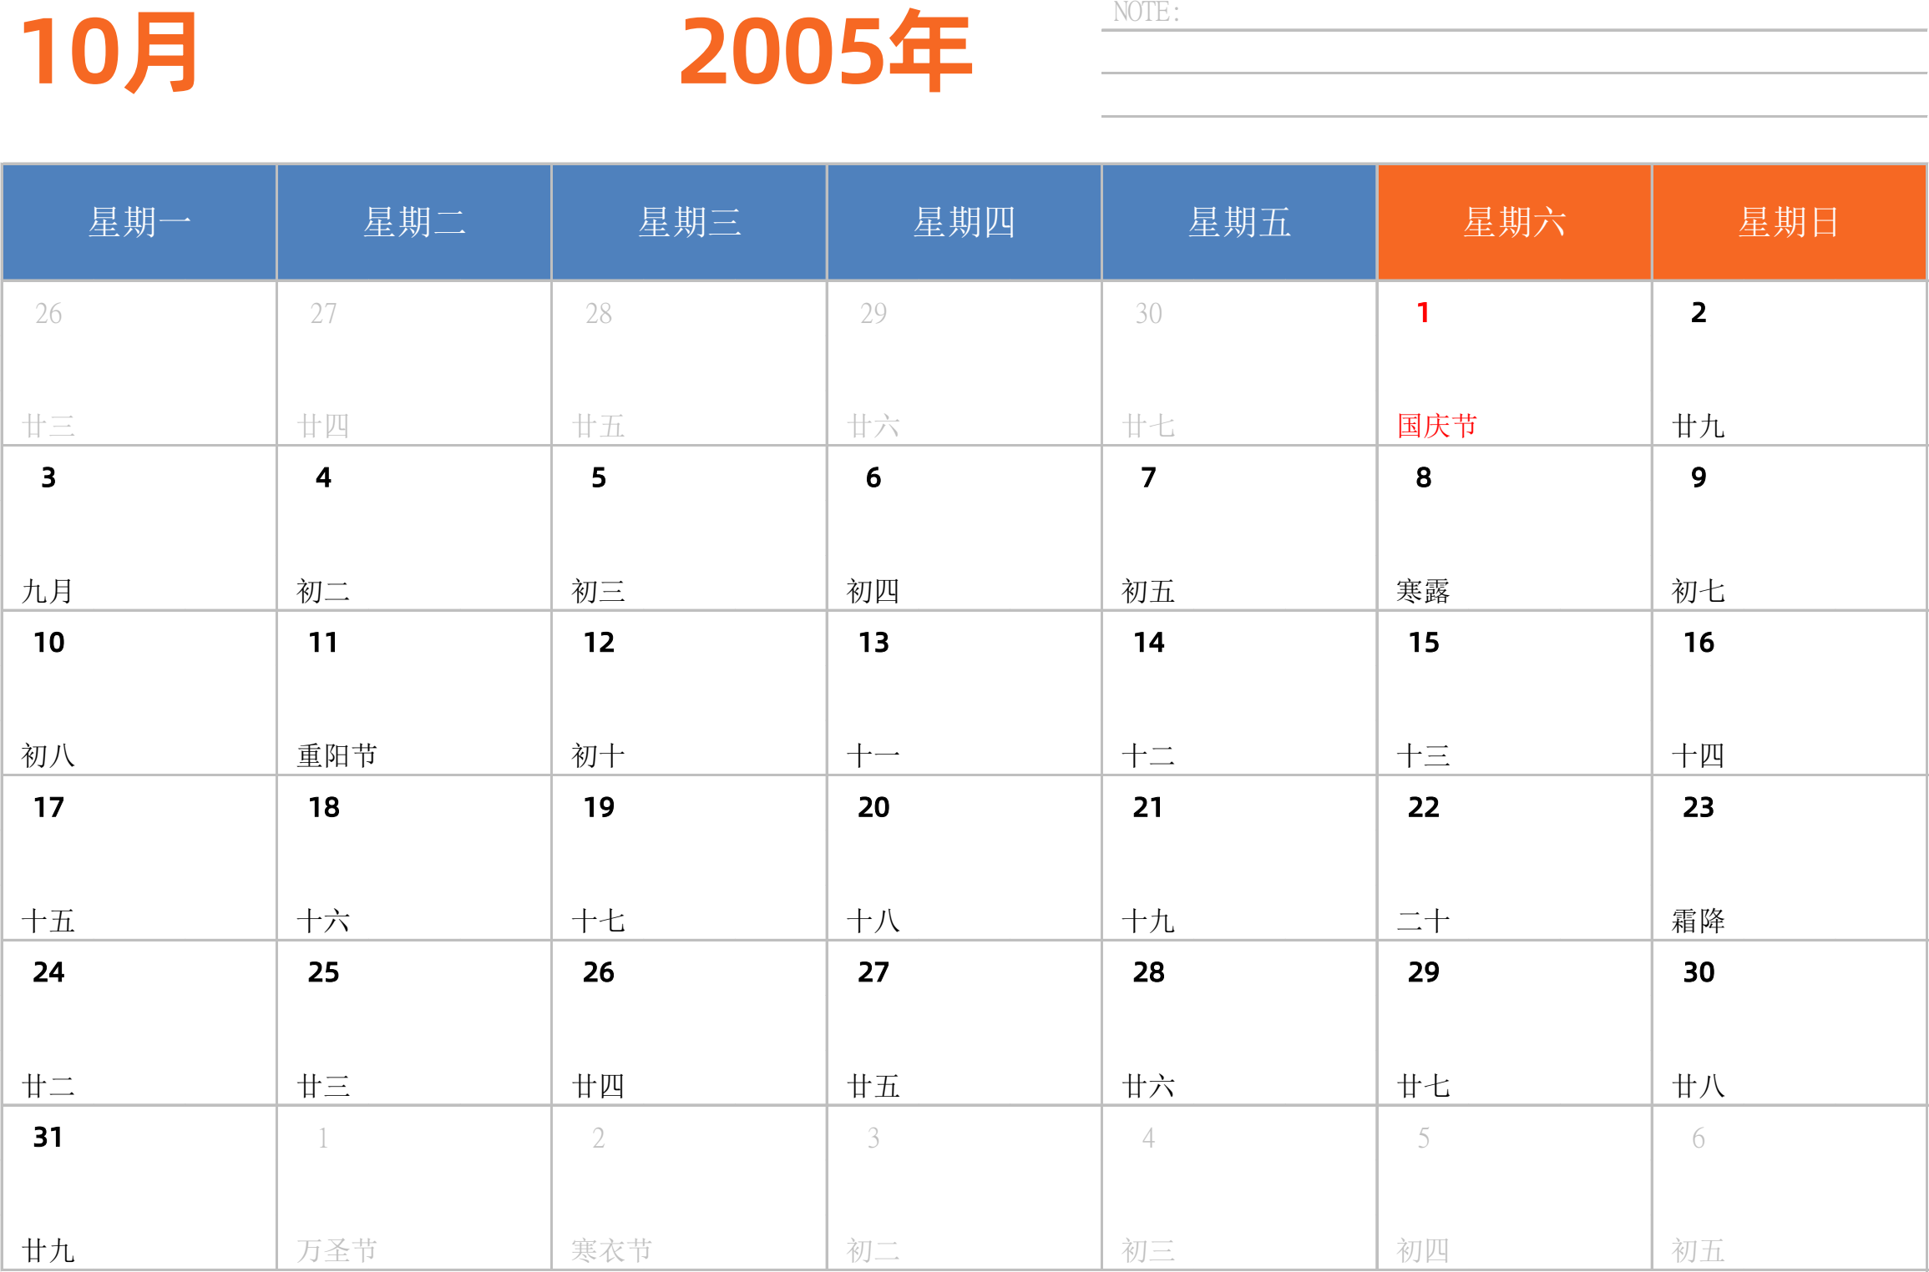
Task: Click the date 8
Action: click(1424, 477)
